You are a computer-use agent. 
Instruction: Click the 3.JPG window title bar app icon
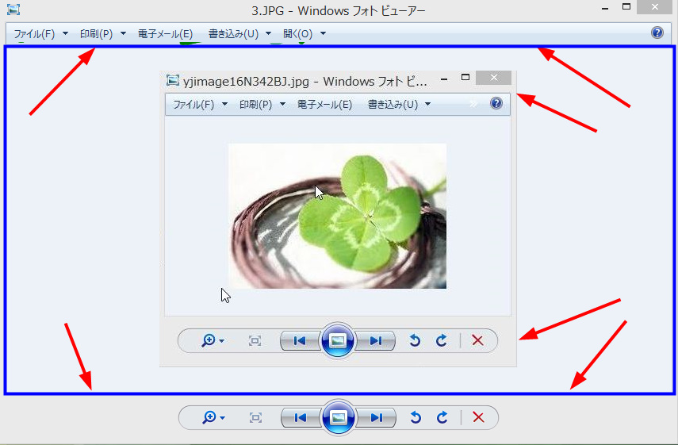13,9
